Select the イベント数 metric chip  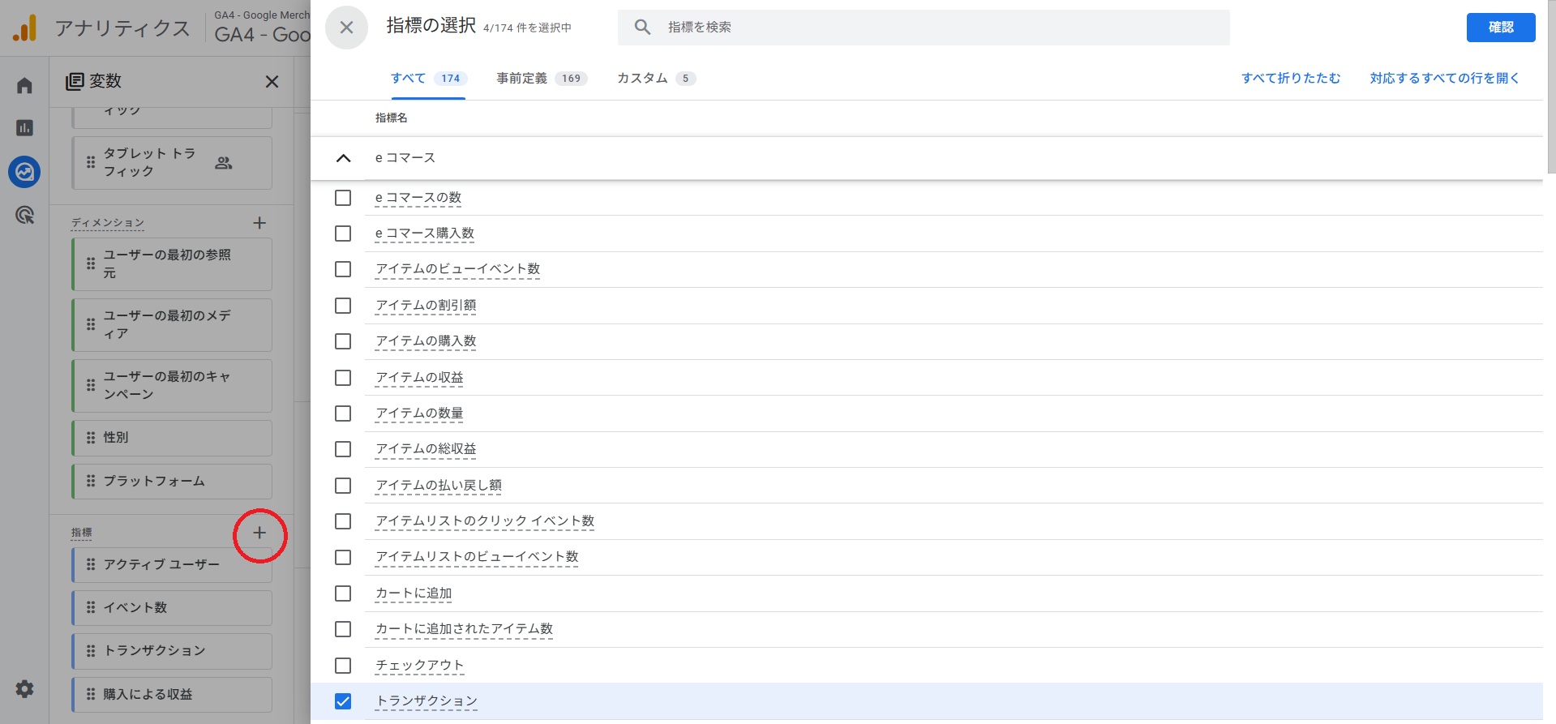172,608
